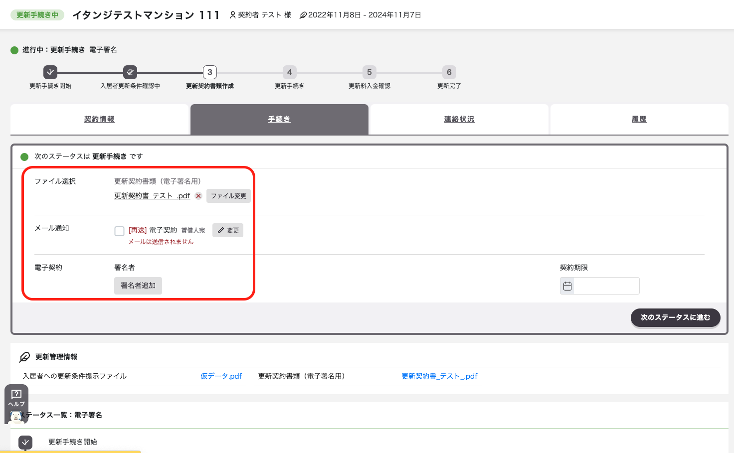Screen dimensions: 734x453
Task: Click the 変更 button with pencil icon
Action: click(228, 230)
